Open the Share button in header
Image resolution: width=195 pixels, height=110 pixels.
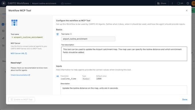162,3
